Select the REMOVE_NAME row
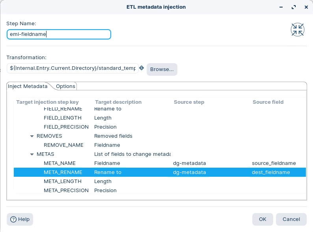Viewport: 313px width, 232px height. click(x=63, y=145)
